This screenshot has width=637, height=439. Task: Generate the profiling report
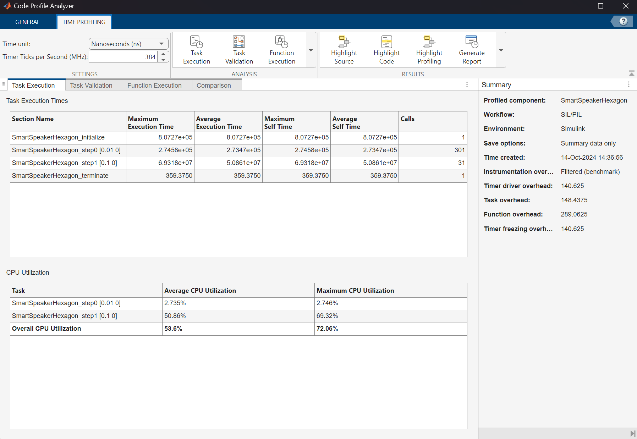pyautogui.click(x=471, y=50)
